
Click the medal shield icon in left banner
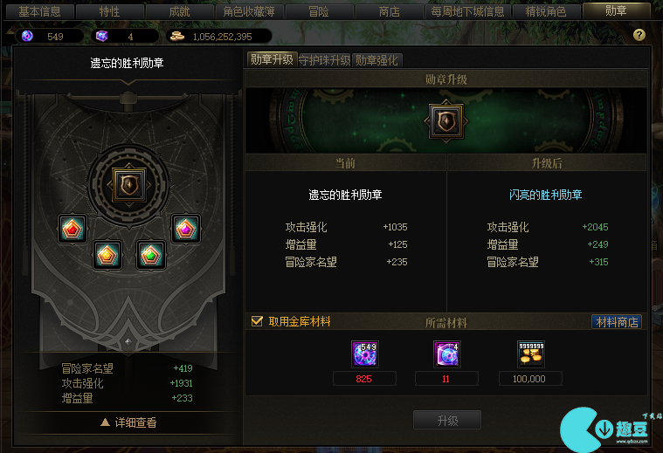129,185
